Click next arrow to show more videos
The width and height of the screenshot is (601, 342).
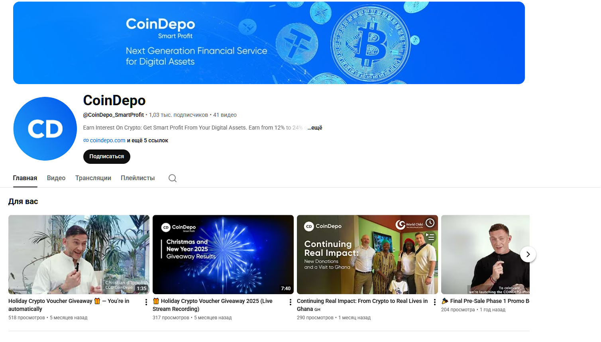click(x=528, y=254)
